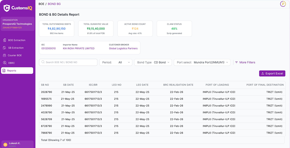Image resolution: width=290 pixels, height=148 pixels.
Task: Click GSTIN 29AA6CP7986H1ZX text
Action: tap(12, 27)
